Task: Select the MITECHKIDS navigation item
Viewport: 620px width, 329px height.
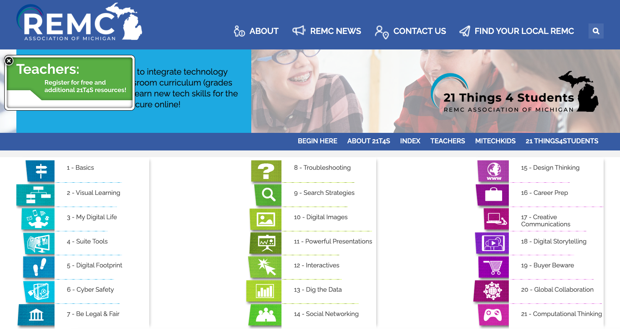Action: (495, 141)
